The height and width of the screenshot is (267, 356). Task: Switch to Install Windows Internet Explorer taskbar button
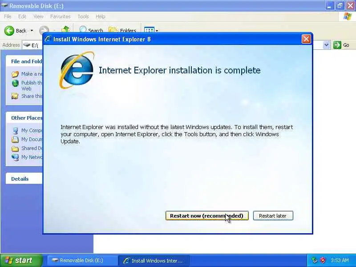(154, 260)
